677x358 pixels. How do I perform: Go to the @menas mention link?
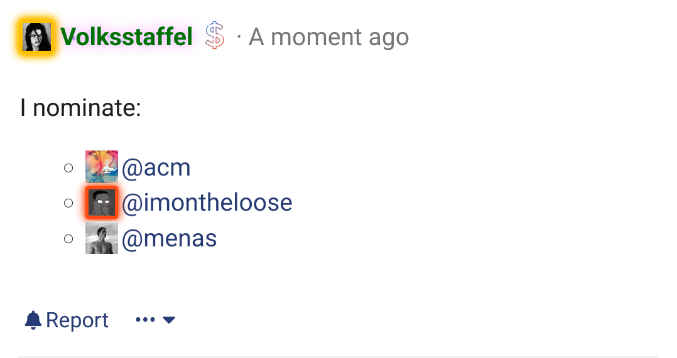click(x=170, y=239)
